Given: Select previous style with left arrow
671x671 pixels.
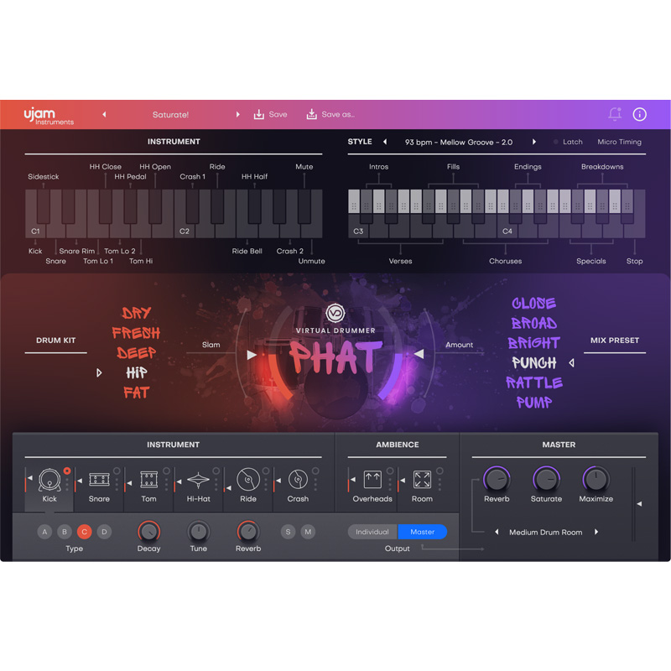Looking at the screenshot, I should click(x=385, y=142).
